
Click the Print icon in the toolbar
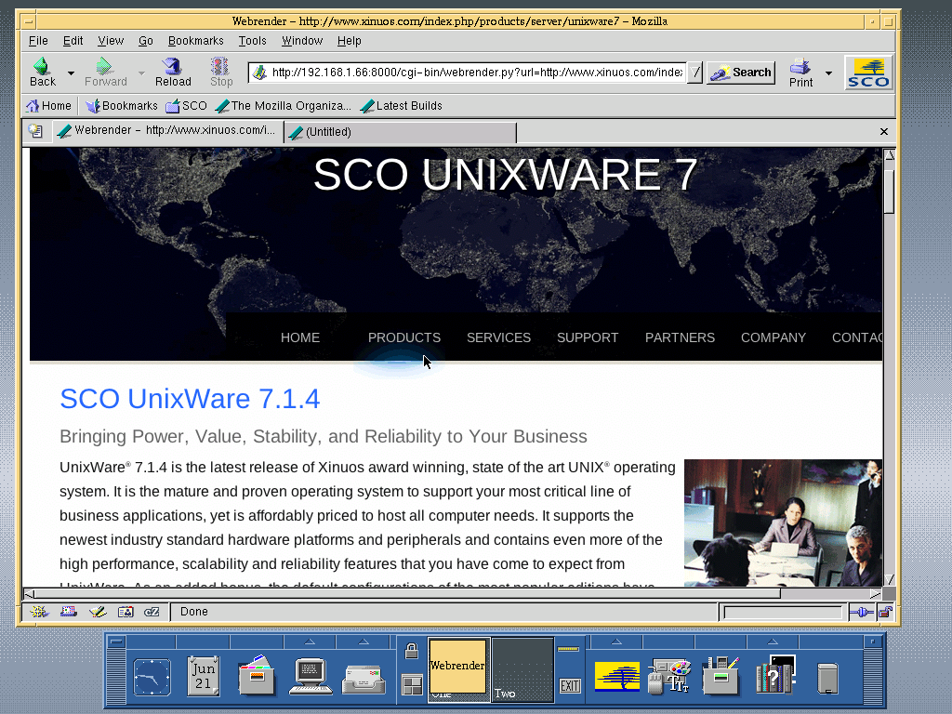coord(800,72)
